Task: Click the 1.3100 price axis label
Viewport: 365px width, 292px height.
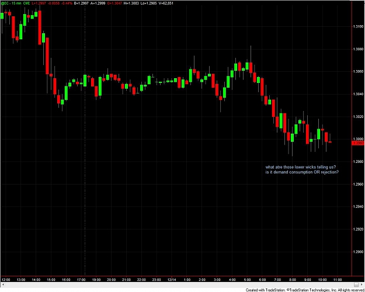Action: (x=358, y=26)
